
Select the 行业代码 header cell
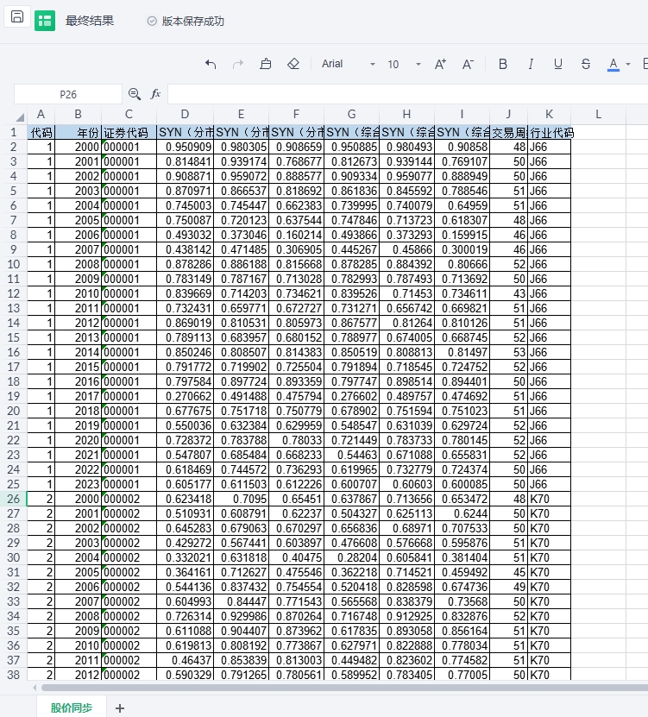(551, 133)
